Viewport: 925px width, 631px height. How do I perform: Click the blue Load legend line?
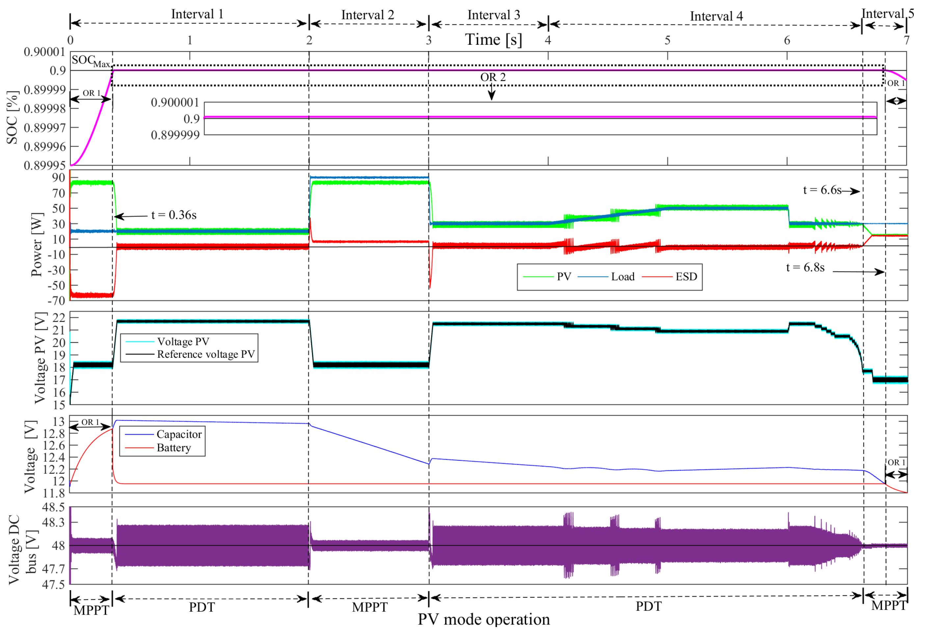593,277
